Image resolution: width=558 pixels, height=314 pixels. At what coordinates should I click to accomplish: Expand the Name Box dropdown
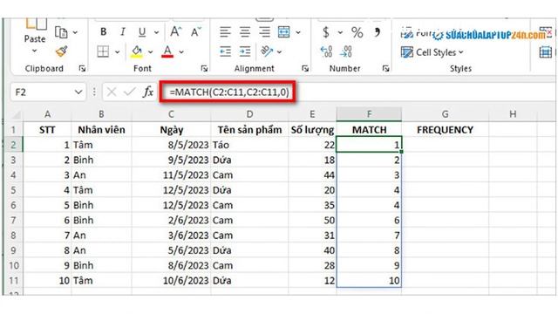pos(78,92)
